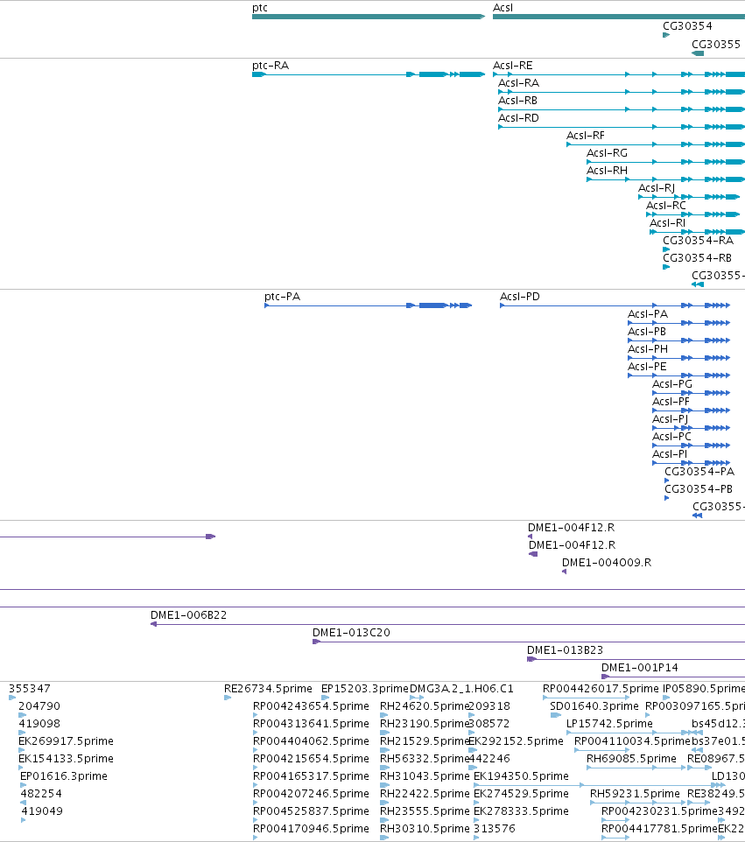This screenshot has height=842, width=745.
Task: Select the Acsl-PD protein label
Action: coord(520,297)
